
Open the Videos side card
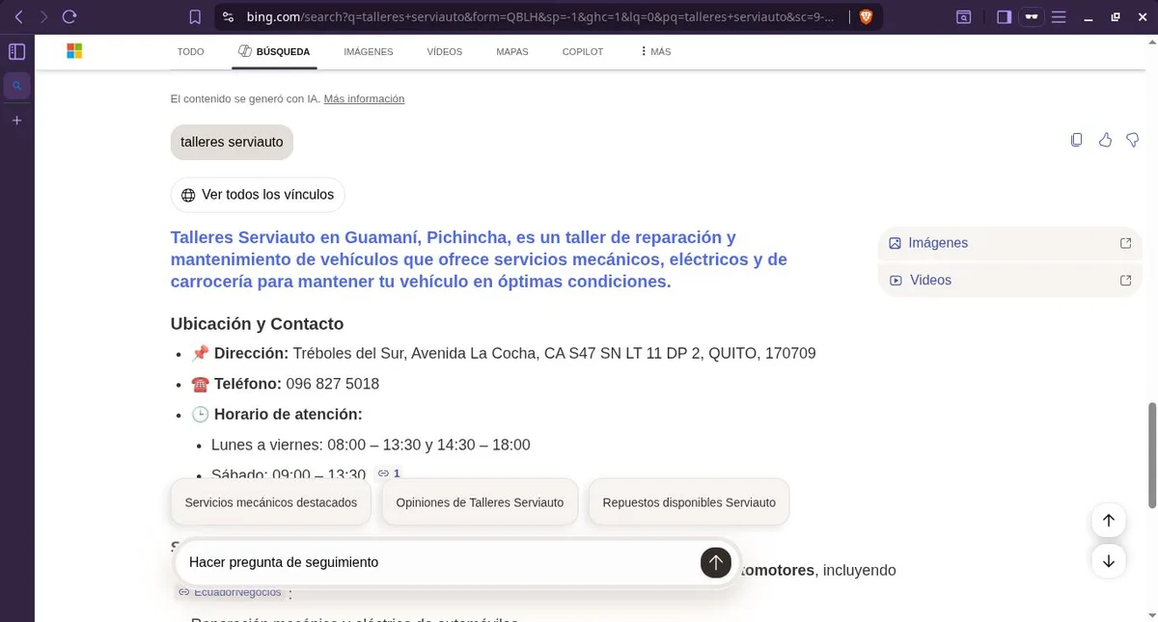(1009, 280)
